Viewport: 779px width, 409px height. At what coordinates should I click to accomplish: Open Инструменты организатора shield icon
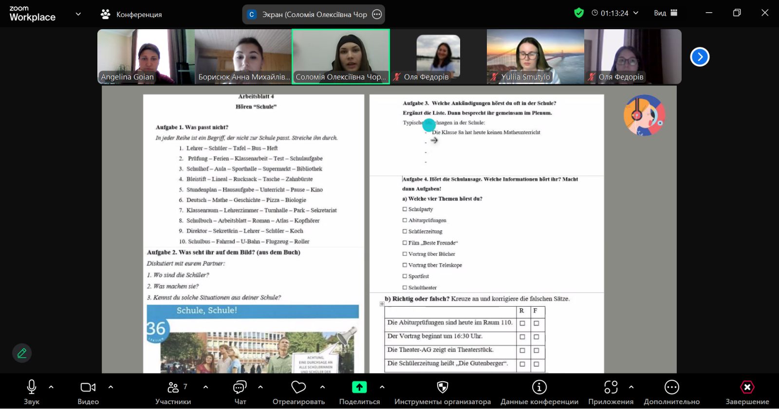coord(443,387)
